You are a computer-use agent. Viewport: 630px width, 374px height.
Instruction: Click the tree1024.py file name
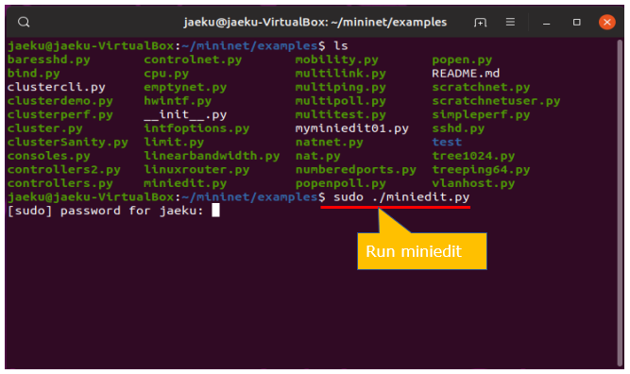click(473, 156)
